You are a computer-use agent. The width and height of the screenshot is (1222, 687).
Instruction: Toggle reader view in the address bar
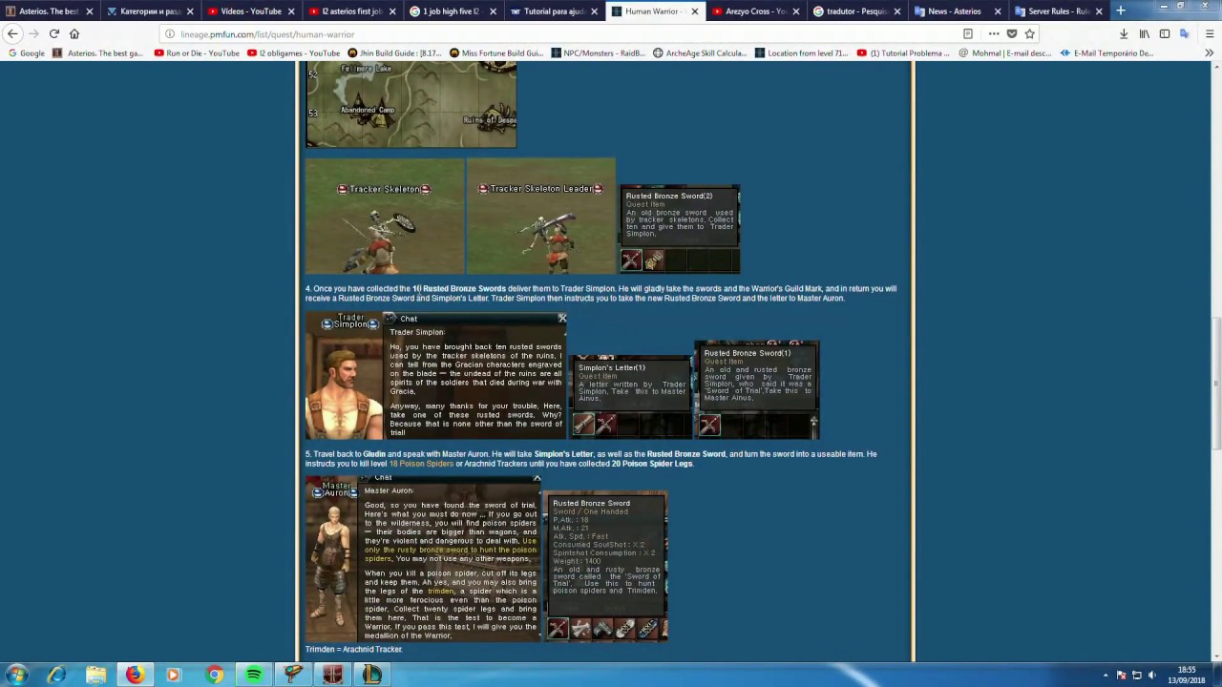pyautogui.click(x=967, y=33)
